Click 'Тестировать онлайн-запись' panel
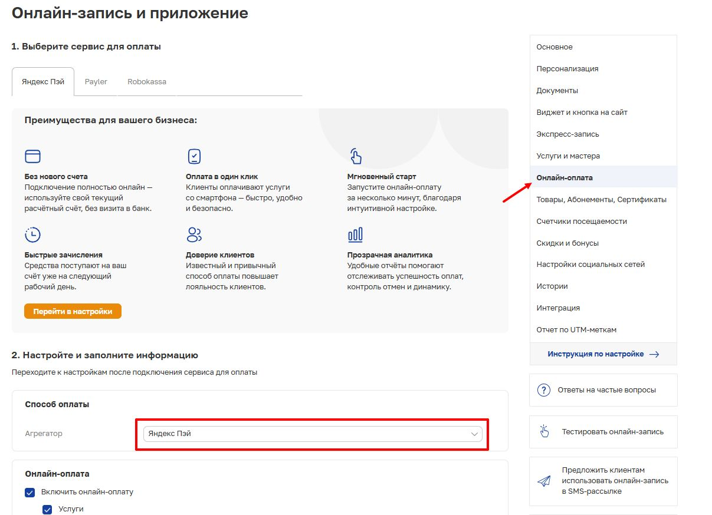Viewport: 712px width, 515px height. click(603, 432)
